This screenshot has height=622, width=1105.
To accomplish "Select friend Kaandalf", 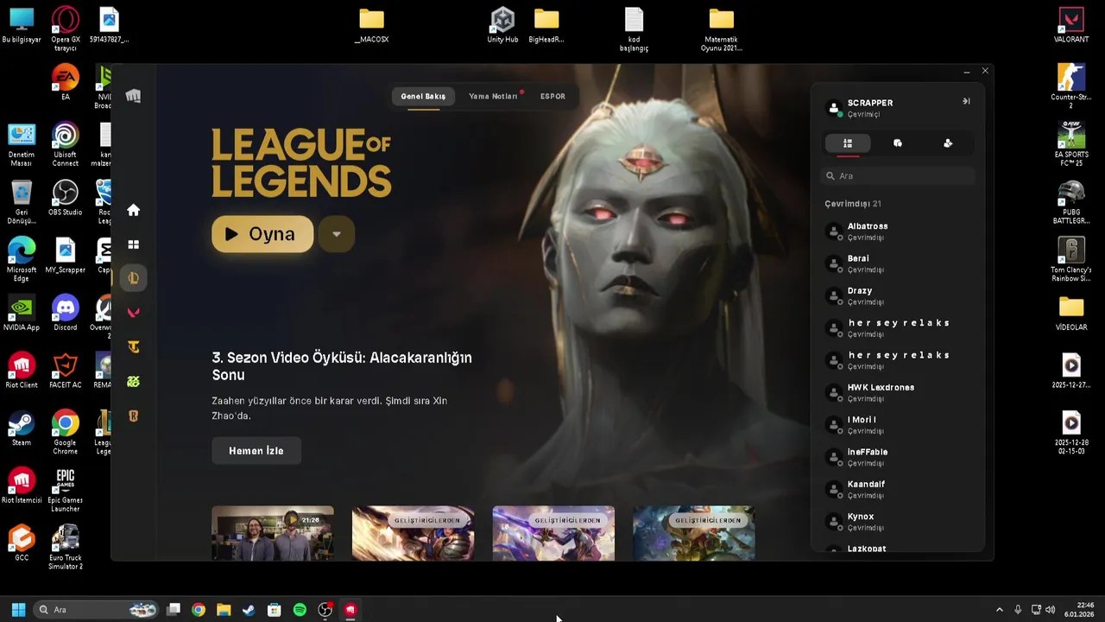I will pyautogui.click(x=898, y=489).
